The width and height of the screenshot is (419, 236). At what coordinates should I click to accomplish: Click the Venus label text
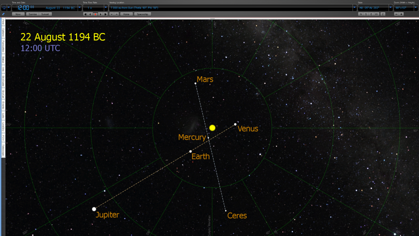click(x=248, y=129)
